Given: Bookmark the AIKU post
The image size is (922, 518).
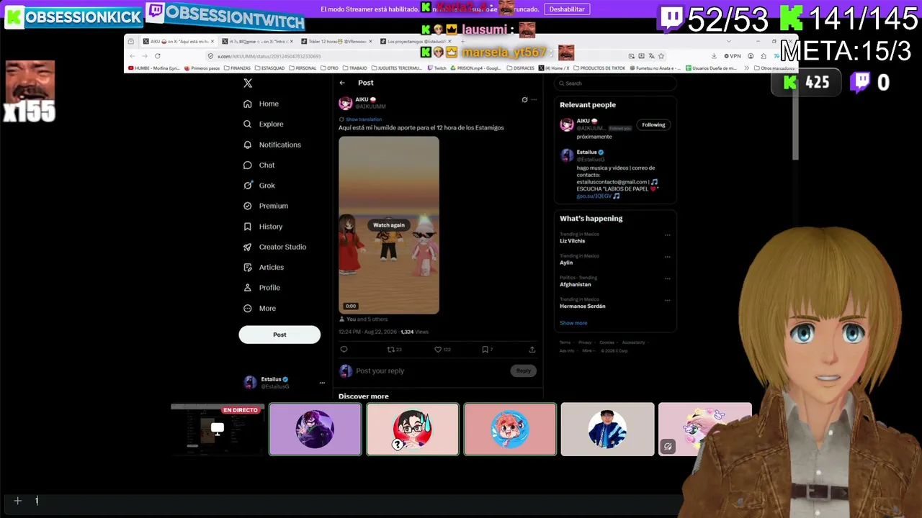Looking at the screenshot, I should (487, 350).
